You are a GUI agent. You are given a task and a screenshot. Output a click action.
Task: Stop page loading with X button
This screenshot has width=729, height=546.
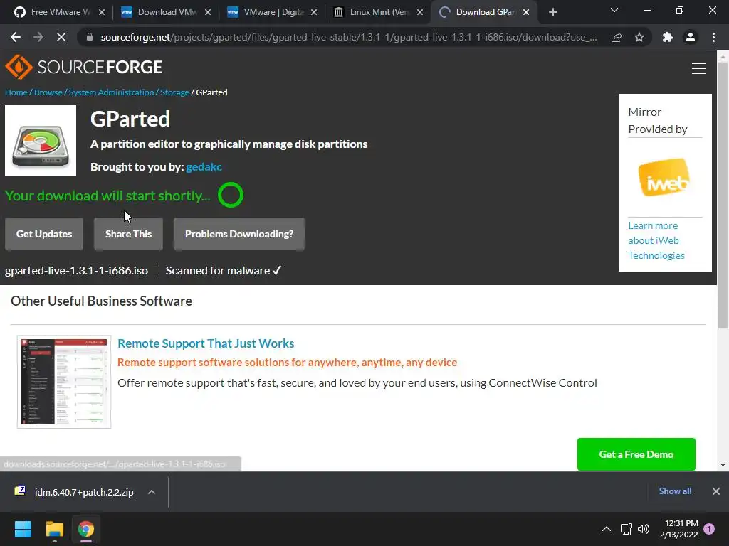(61, 37)
